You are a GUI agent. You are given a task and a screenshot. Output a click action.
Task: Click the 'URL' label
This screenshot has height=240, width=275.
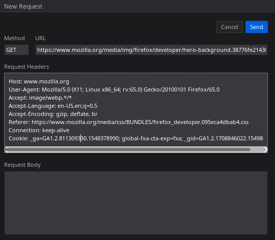pos(40,38)
